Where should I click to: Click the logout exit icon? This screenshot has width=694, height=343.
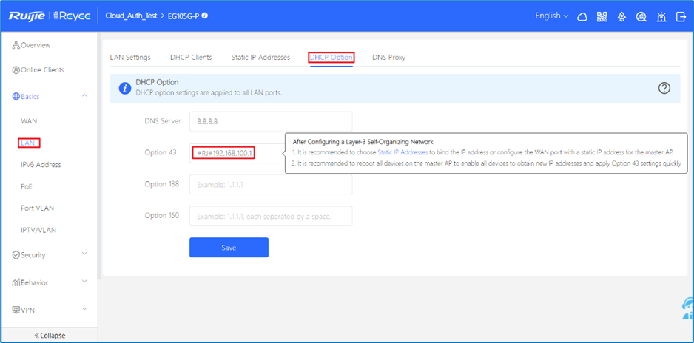(681, 16)
